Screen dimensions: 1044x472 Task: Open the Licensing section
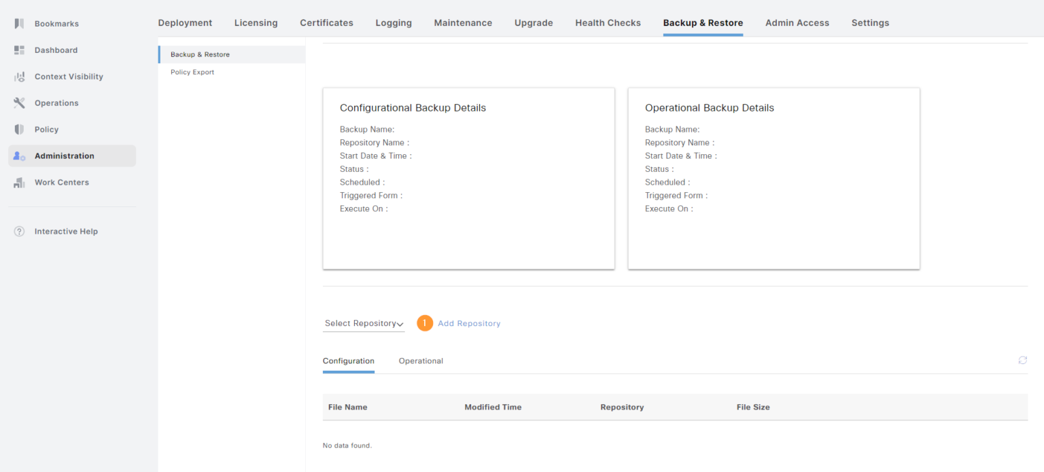pos(256,22)
